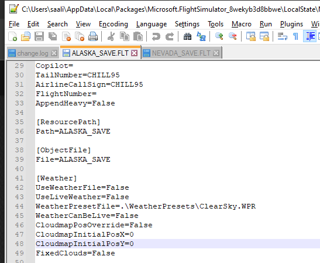Image resolution: width=320 pixels, height=263 pixels.
Task: Open the Settings menu
Action: tap(187, 24)
